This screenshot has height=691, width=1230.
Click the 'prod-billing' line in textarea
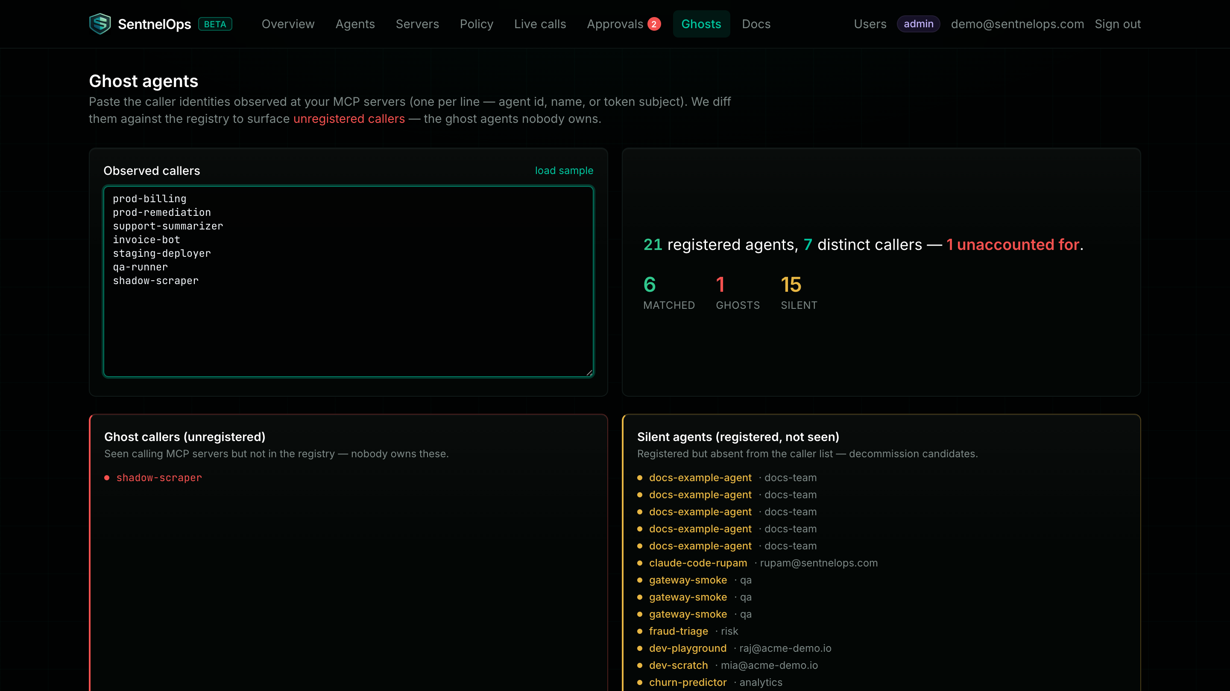point(149,199)
